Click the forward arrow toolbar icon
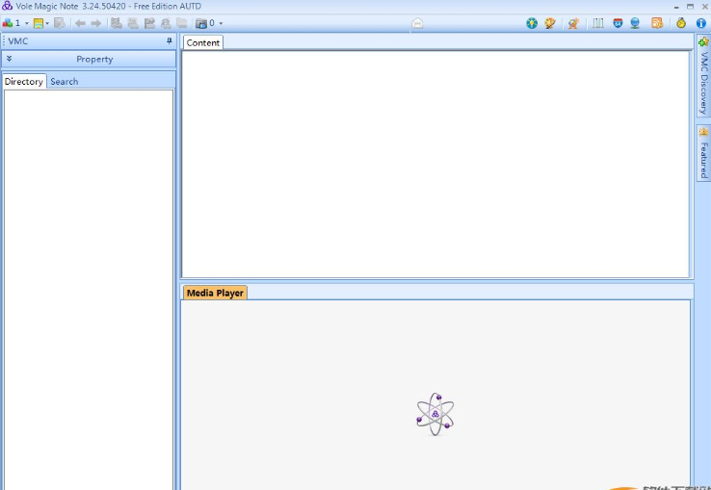The image size is (711, 490). (x=96, y=23)
